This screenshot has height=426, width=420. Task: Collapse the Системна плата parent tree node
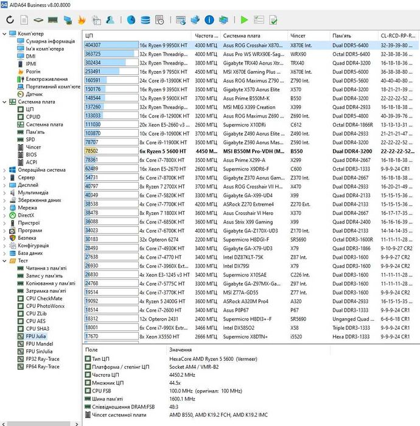tap(4, 102)
